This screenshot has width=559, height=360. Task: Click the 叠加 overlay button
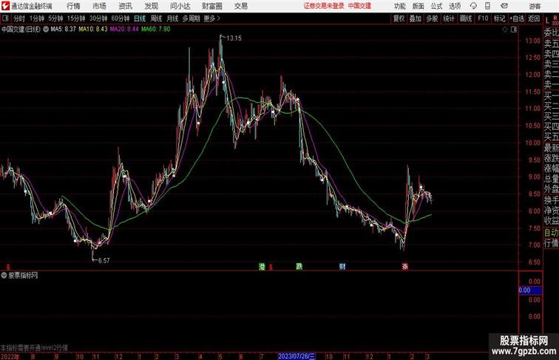pyautogui.click(x=416, y=18)
